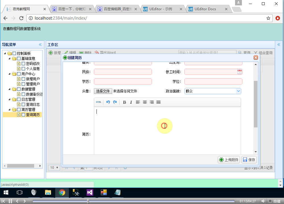Open calendar picker for 参工时间 field
This screenshot has width=284, height=204.
[x=240, y=72]
